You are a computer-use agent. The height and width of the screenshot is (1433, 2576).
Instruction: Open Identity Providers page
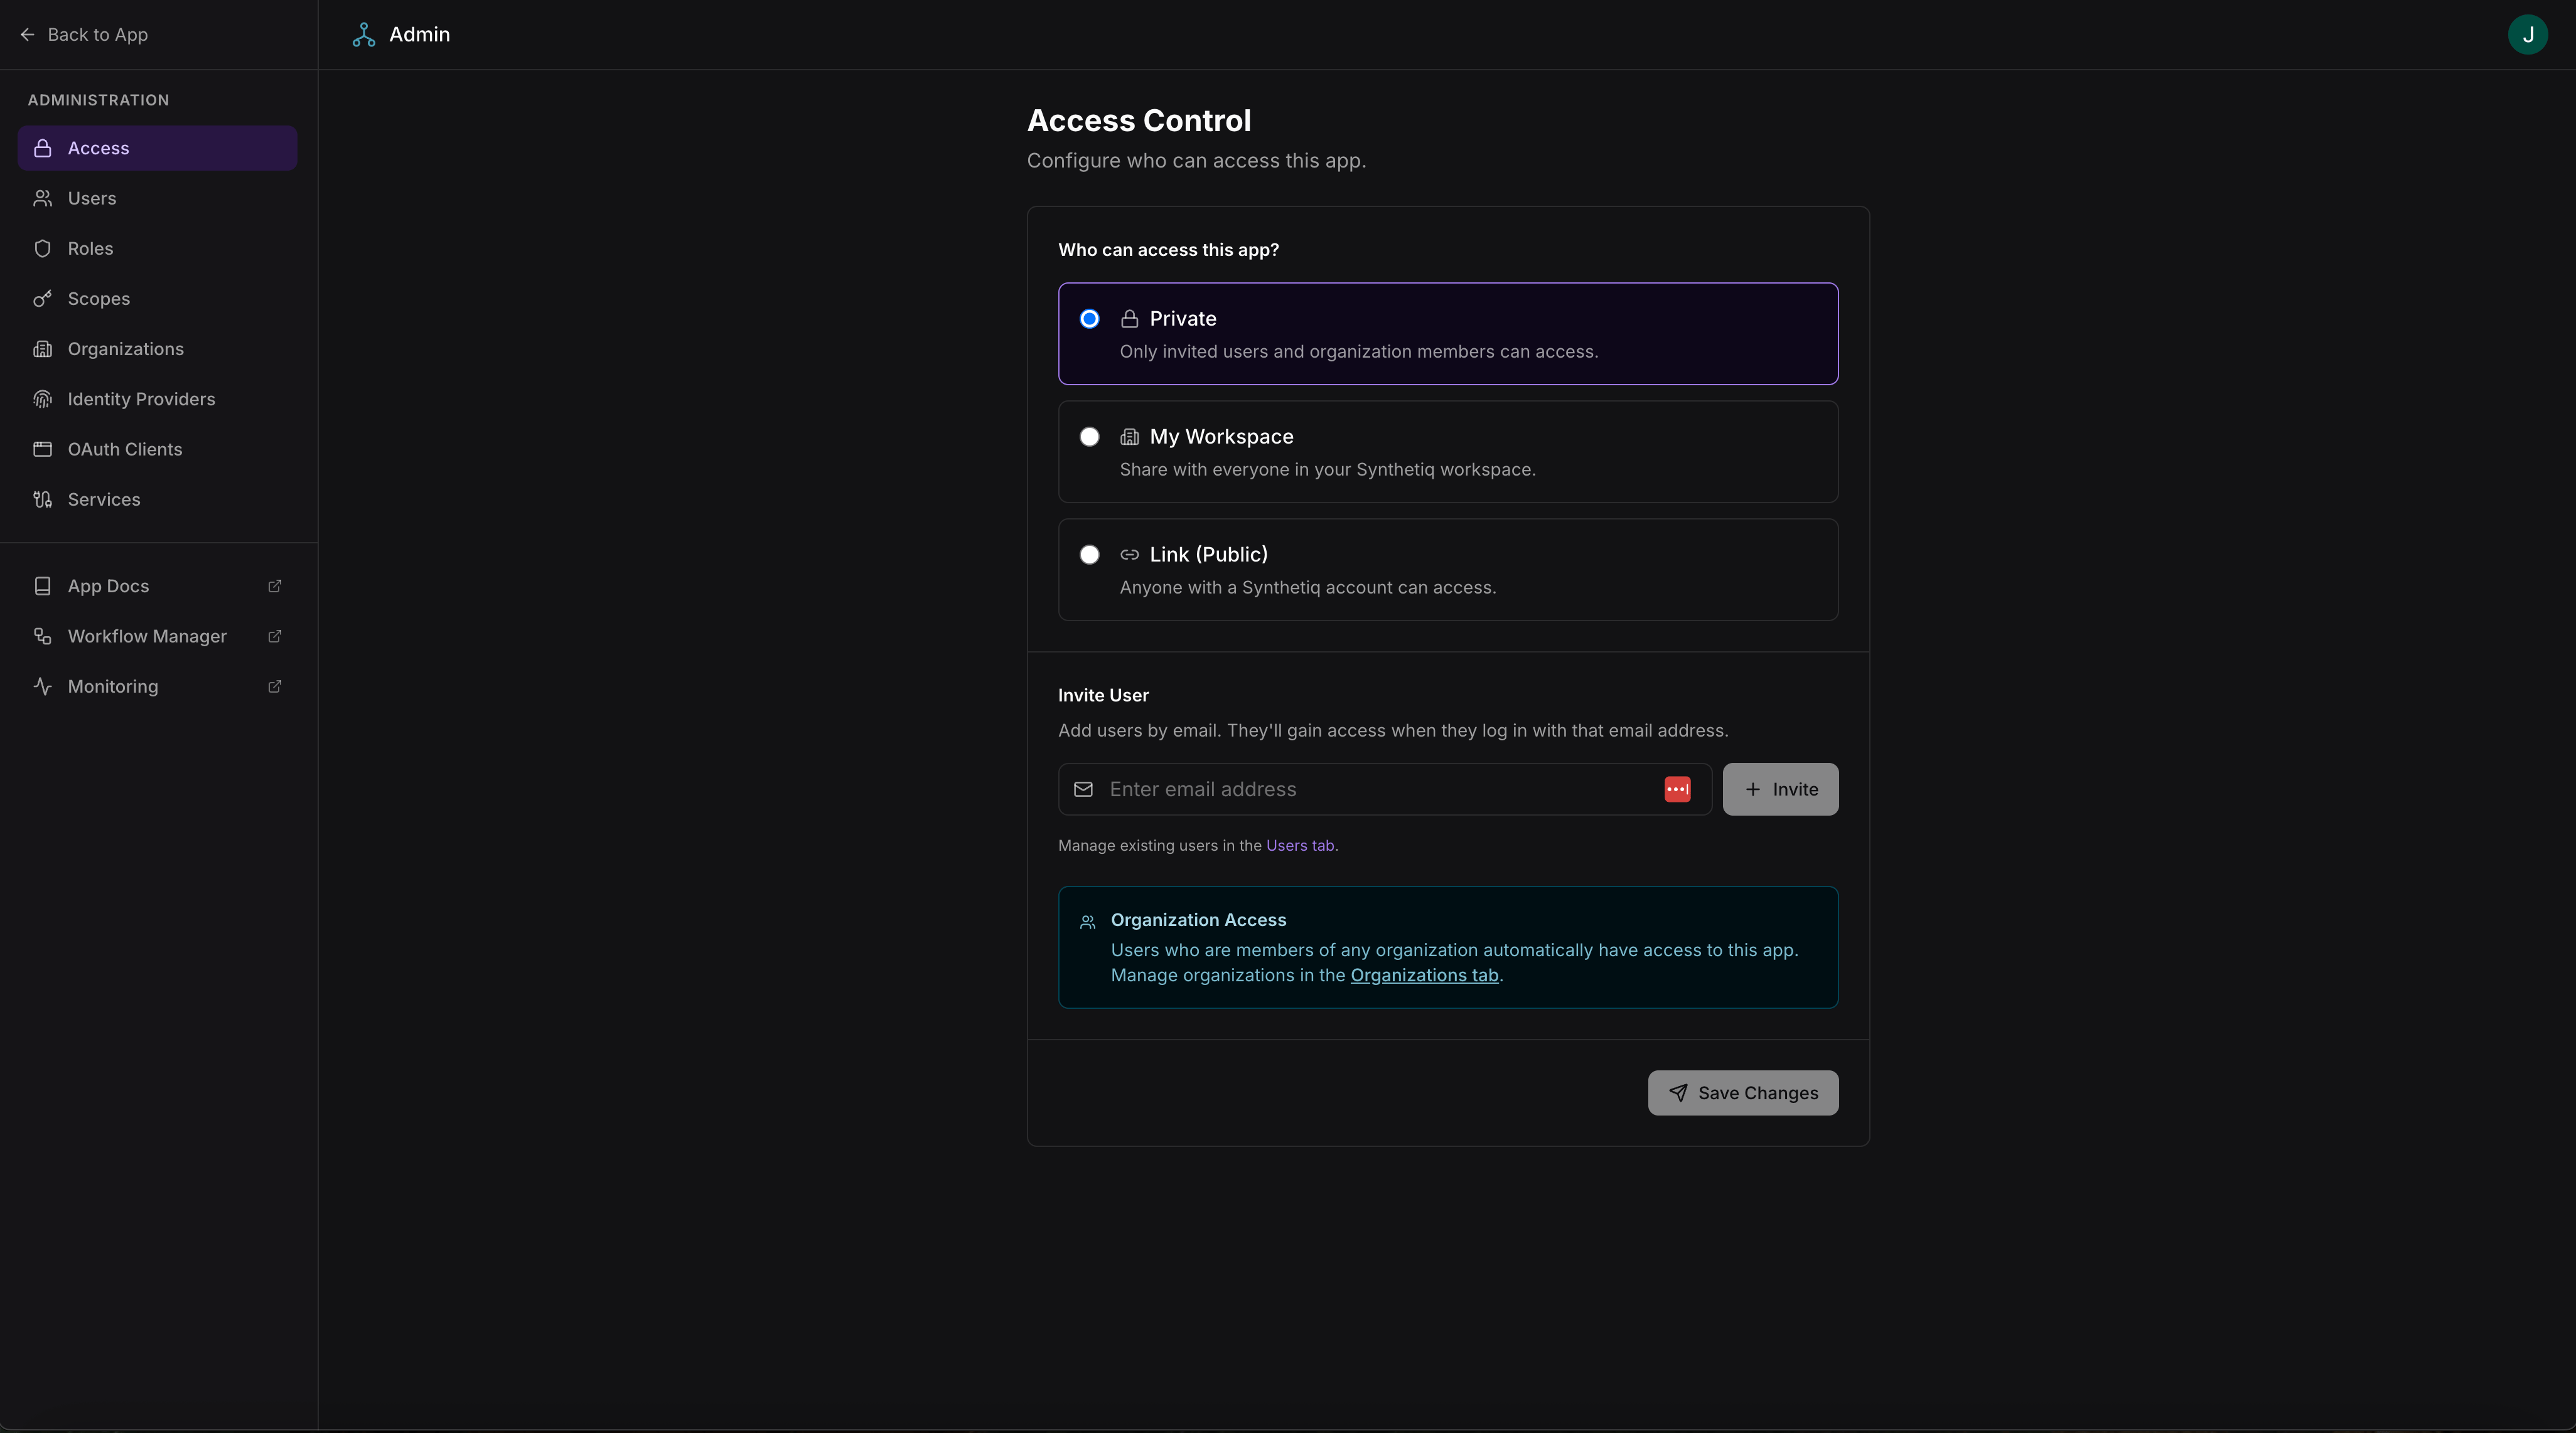pyautogui.click(x=157, y=399)
